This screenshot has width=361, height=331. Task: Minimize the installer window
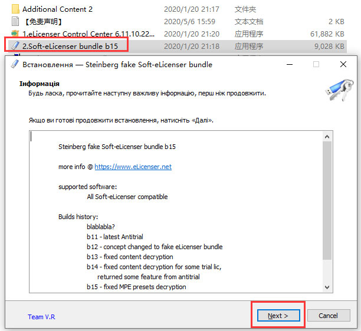(290, 64)
